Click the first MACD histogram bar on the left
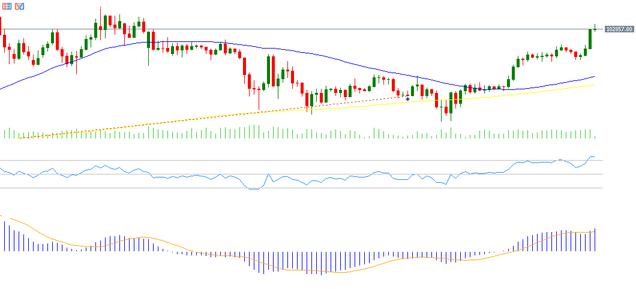This screenshot has width=636, height=289. 5,236
